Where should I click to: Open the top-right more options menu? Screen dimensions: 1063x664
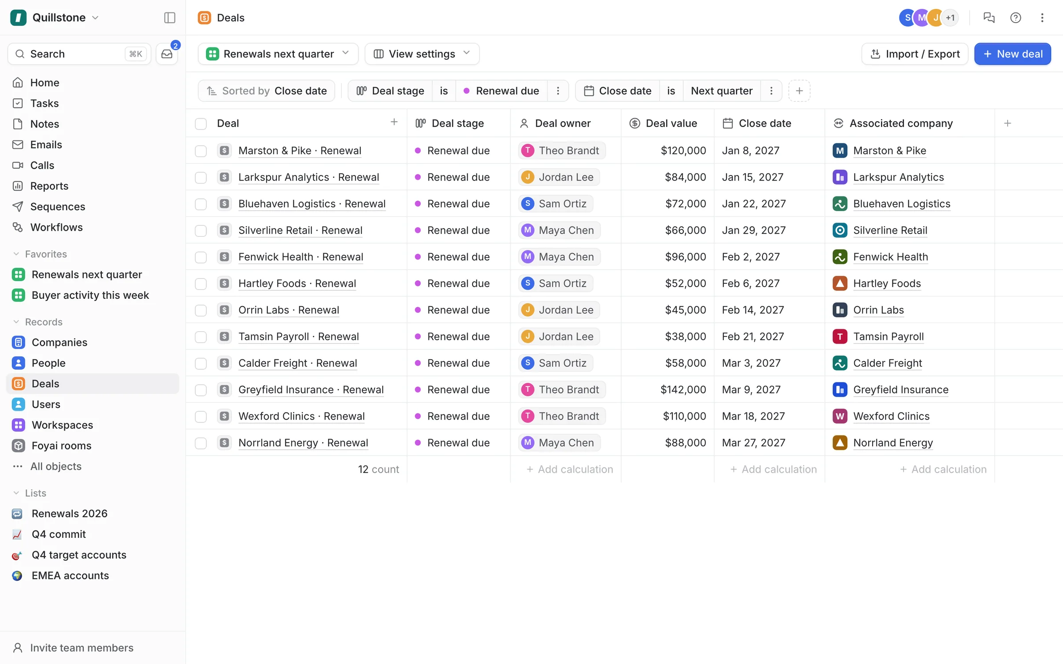pos(1042,18)
